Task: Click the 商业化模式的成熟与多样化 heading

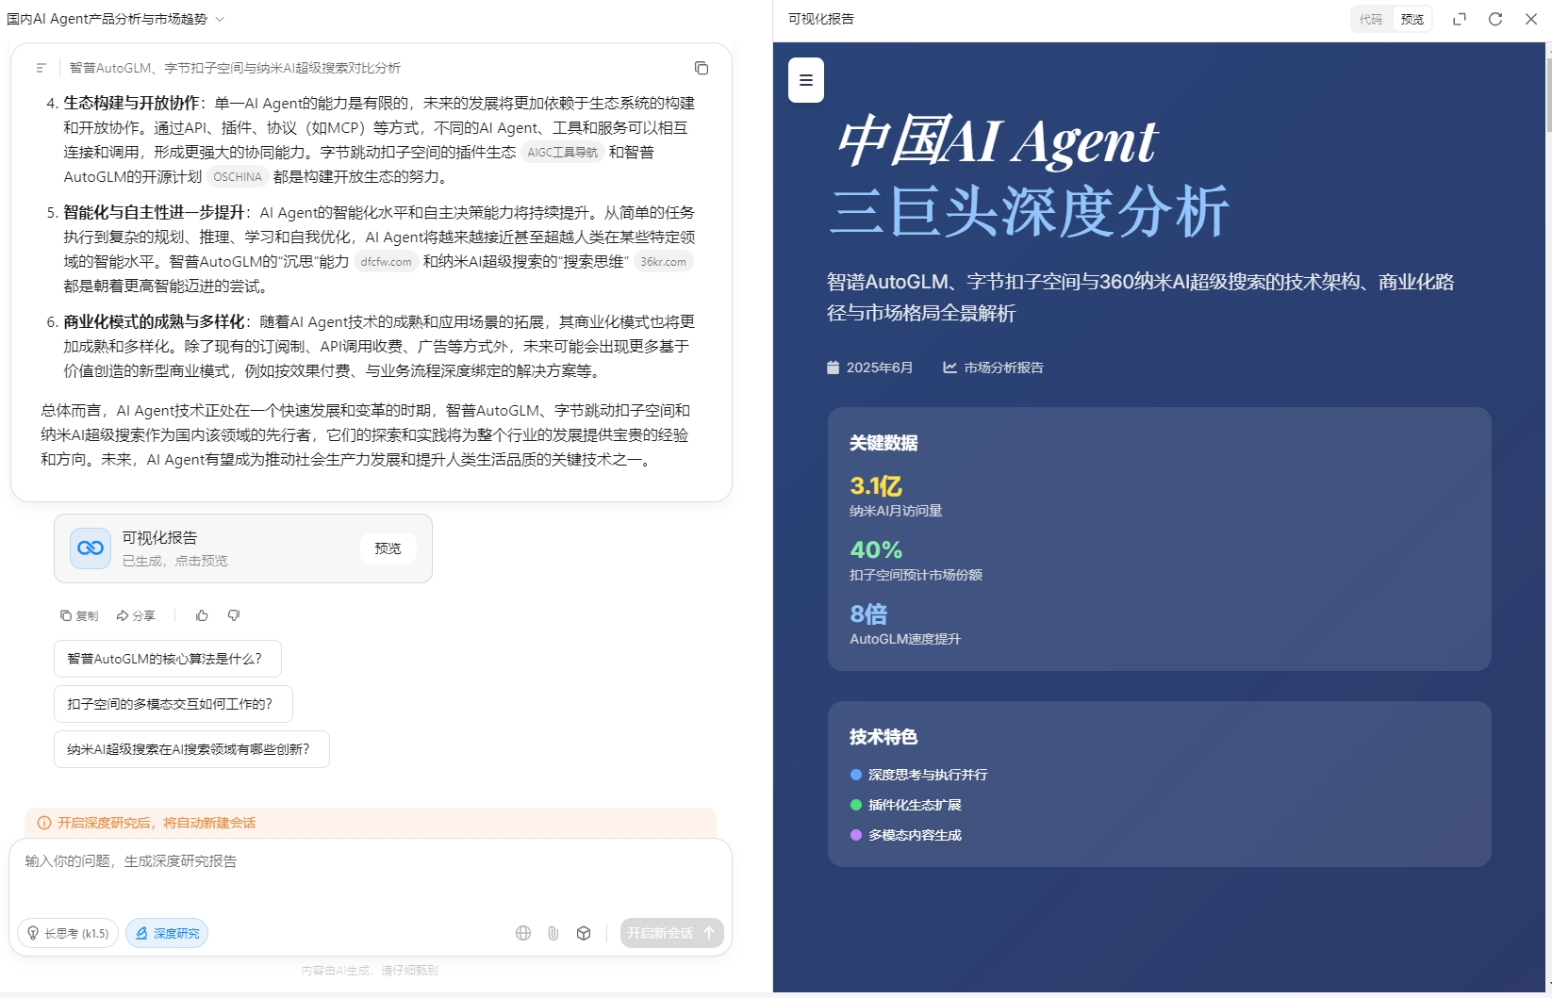Action: 154,321
